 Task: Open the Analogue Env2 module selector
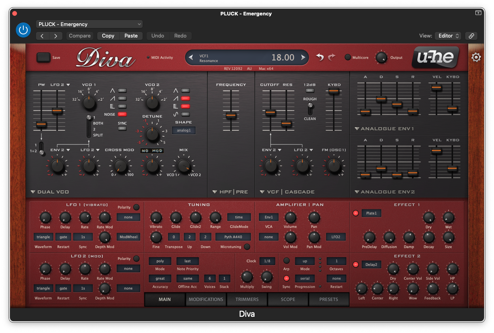coord(385,192)
